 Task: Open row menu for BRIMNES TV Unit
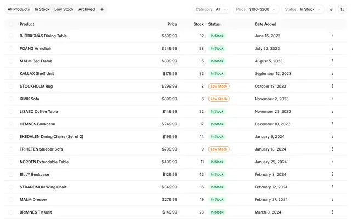[x=332, y=212]
